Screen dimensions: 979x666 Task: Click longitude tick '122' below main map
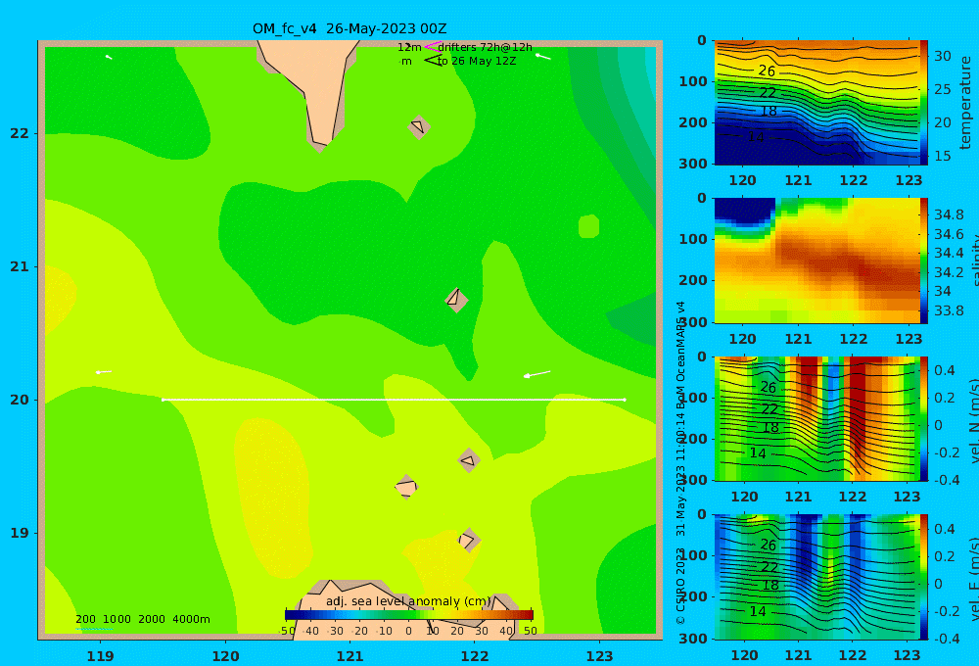[x=475, y=656]
